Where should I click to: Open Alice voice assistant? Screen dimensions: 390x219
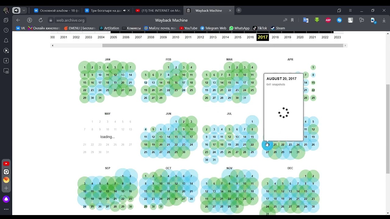tap(6, 199)
